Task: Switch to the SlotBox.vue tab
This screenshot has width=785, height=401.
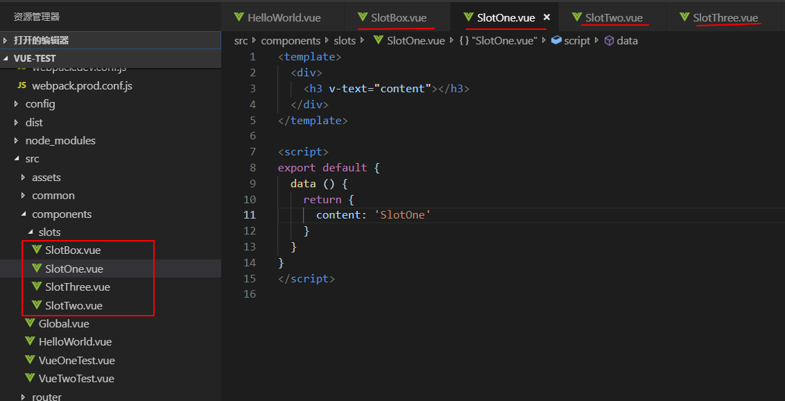Action: 398,18
